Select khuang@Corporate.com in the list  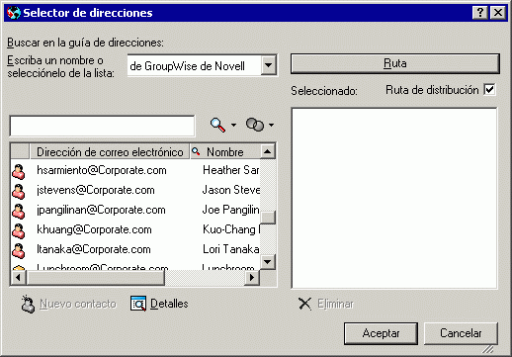94,229
